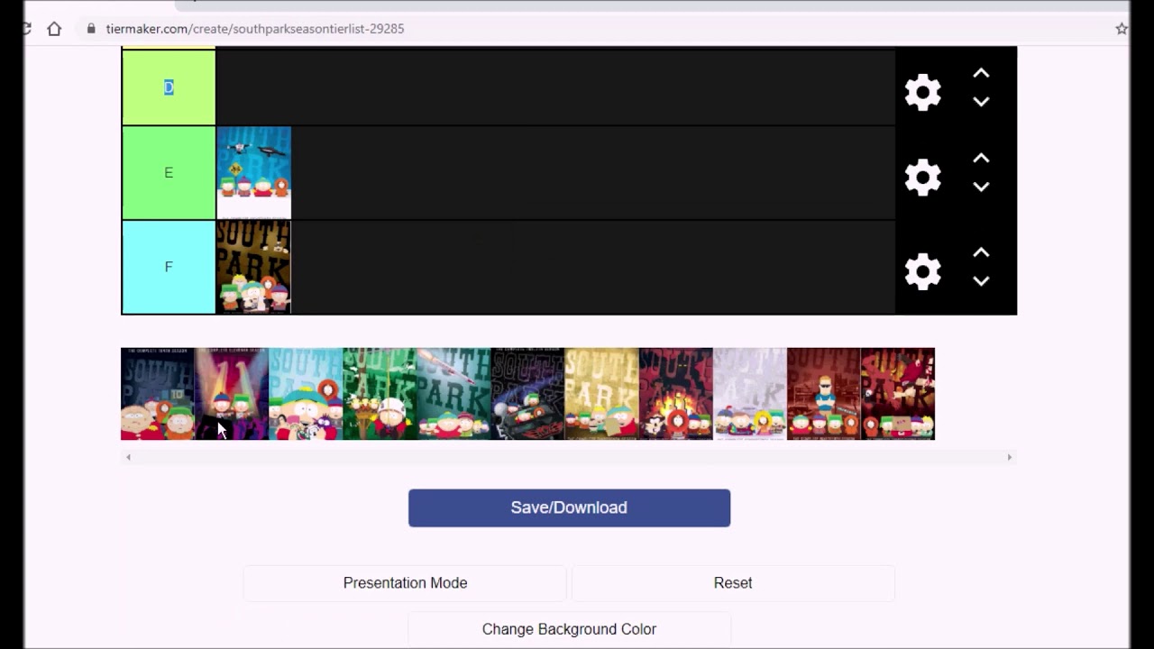Click the right arrow of horizontal scrollbar

click(x=1009, y=457)
